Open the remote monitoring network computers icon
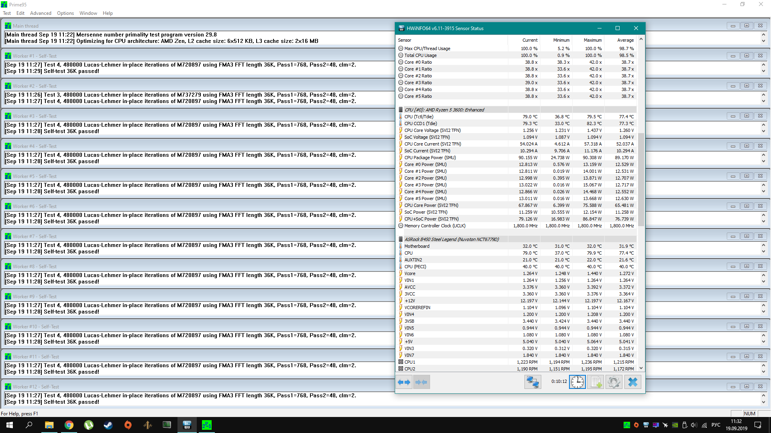The width and height of the screenshot is (771, 433). point(532,382)
